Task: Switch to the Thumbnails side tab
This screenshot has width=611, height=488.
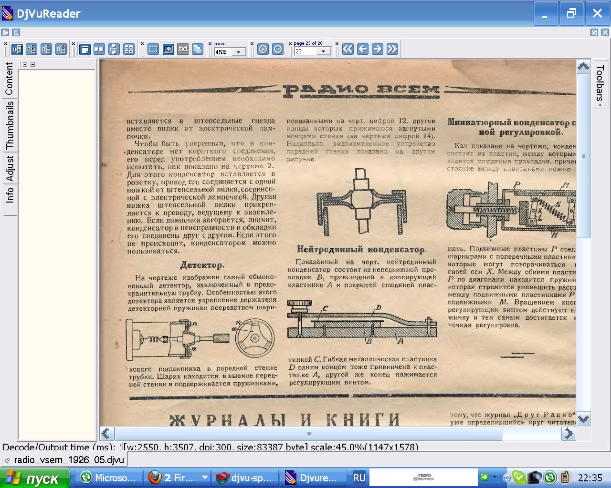Action: tap(10, 125)
